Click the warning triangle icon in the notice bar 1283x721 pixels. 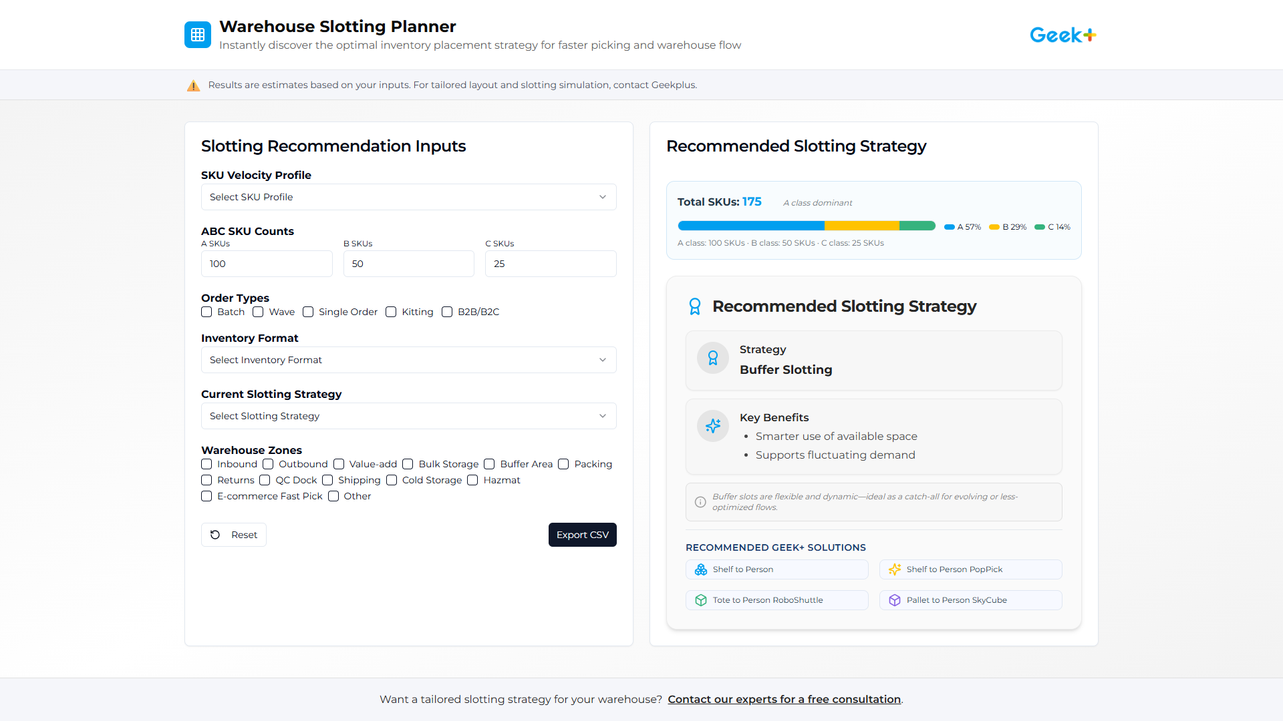tap(193, 85)
